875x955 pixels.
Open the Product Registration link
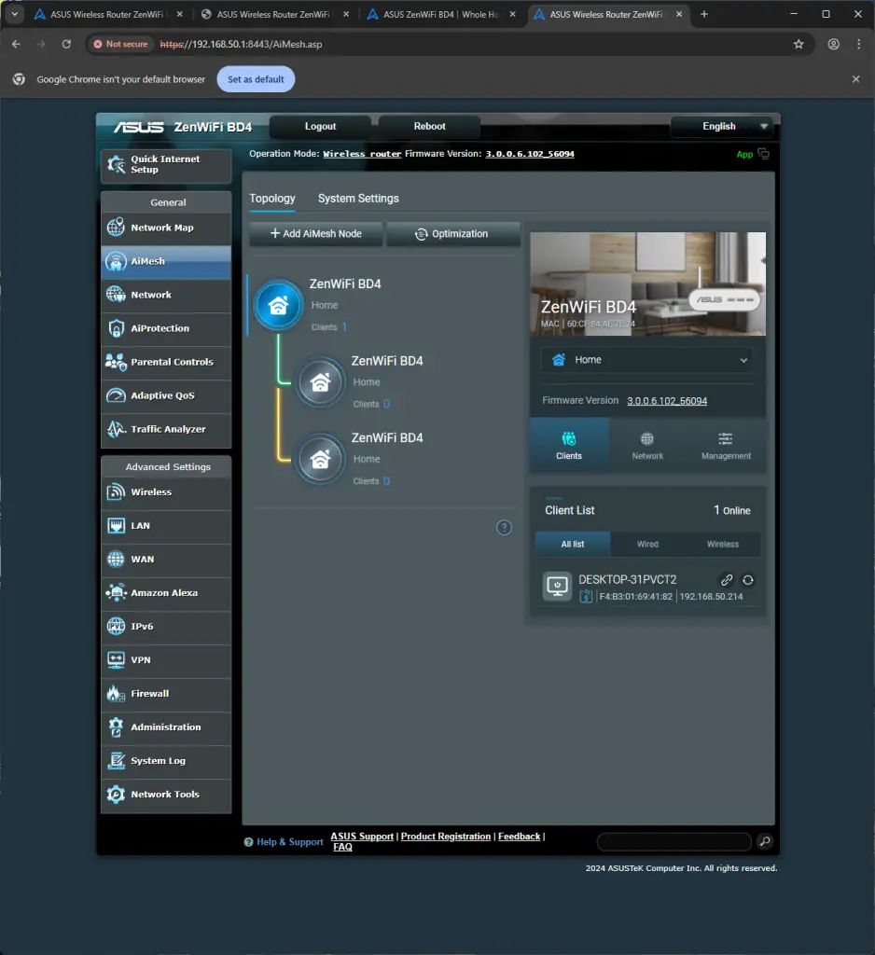point(445,837)
